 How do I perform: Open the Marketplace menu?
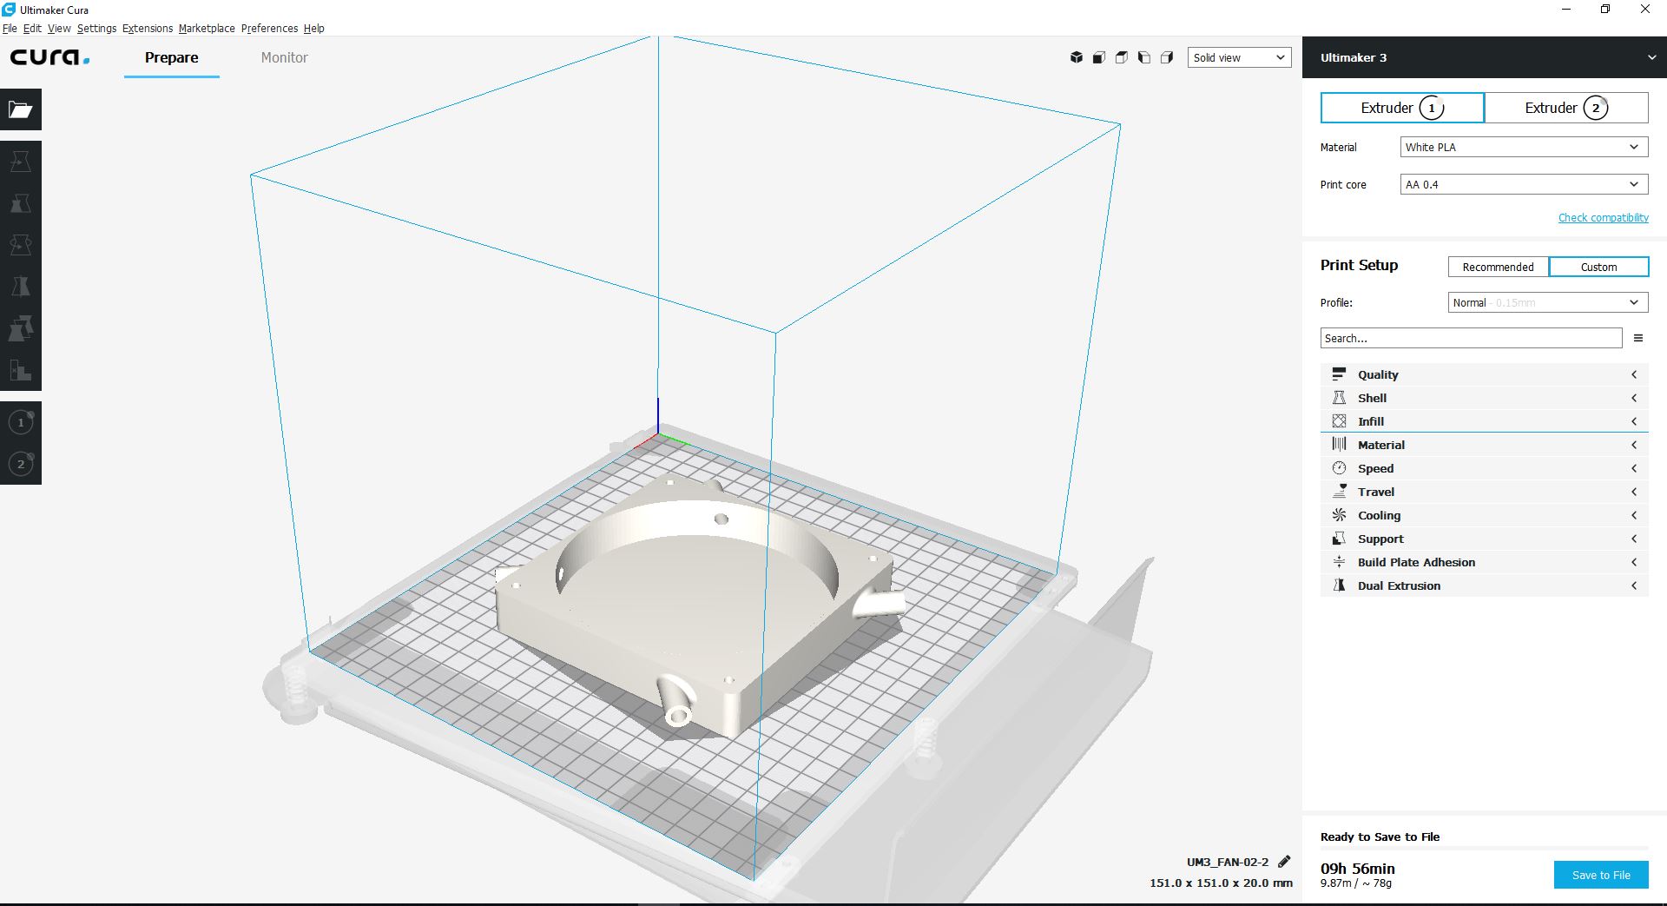[207, 28]
